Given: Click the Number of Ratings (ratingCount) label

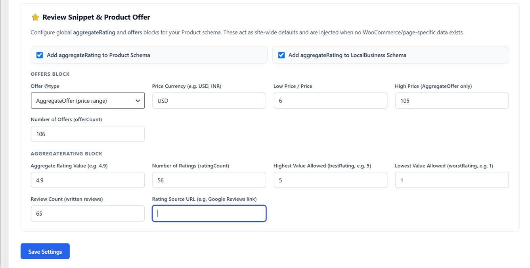Looking at the screenshot, I should pyautogui.click(x=191, y=166).
